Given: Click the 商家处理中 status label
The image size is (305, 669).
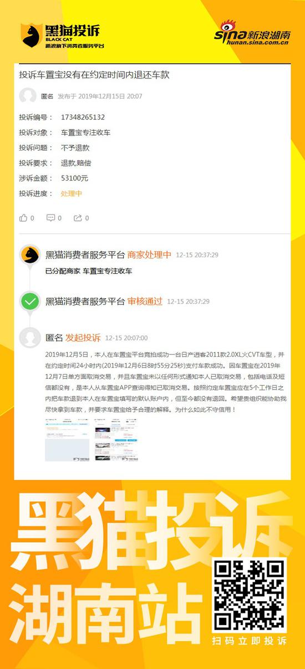Looking at the screenshot, I should 149,255.
